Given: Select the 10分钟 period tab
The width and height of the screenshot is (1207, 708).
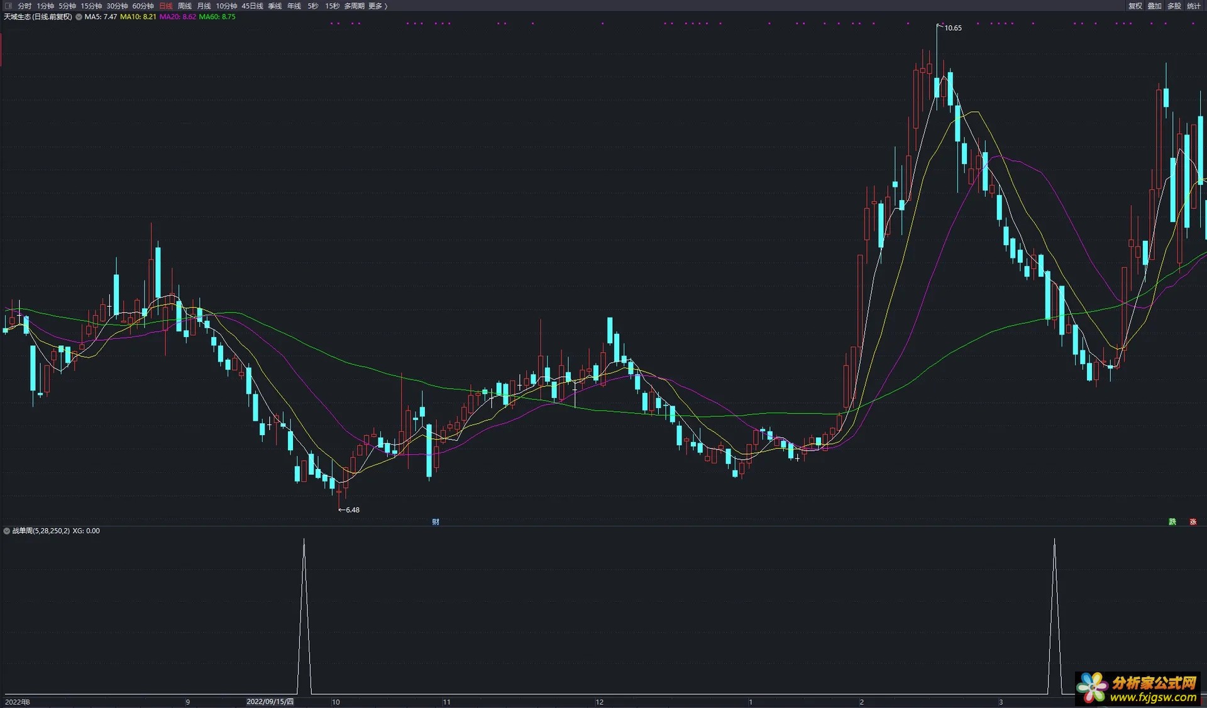Looking at the screenshot, I should click(x=226, y=6).
